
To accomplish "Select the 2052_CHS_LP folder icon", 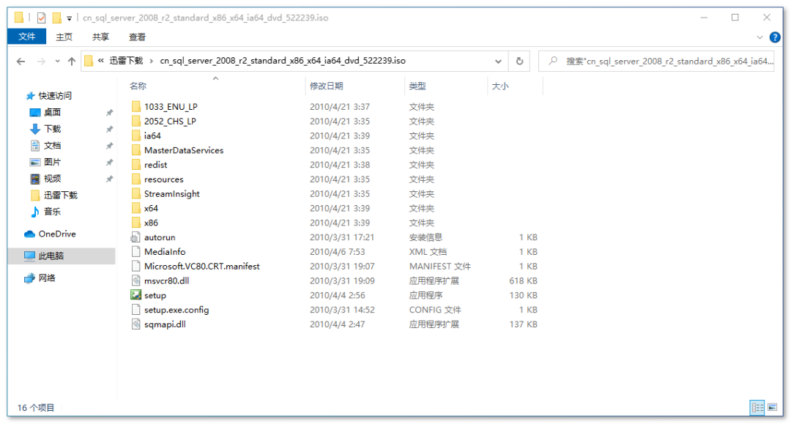I will (x=135, y=121).
